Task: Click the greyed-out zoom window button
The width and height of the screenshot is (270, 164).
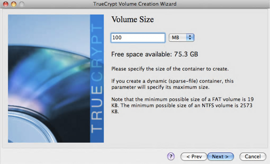Action: point(22,4)
